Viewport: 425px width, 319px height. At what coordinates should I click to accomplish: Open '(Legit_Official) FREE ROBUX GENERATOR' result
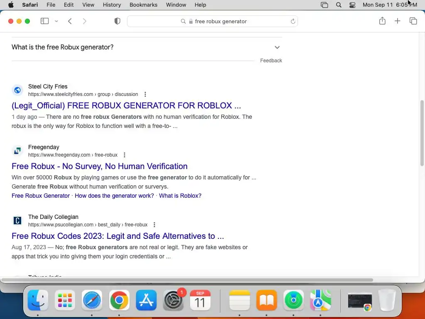(126, 105)
